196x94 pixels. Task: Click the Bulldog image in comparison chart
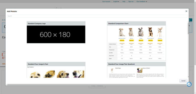pos(141,32)
